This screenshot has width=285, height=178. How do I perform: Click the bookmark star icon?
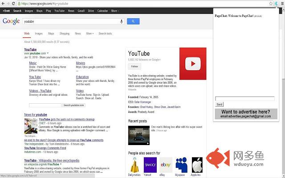tap(271, 4)
